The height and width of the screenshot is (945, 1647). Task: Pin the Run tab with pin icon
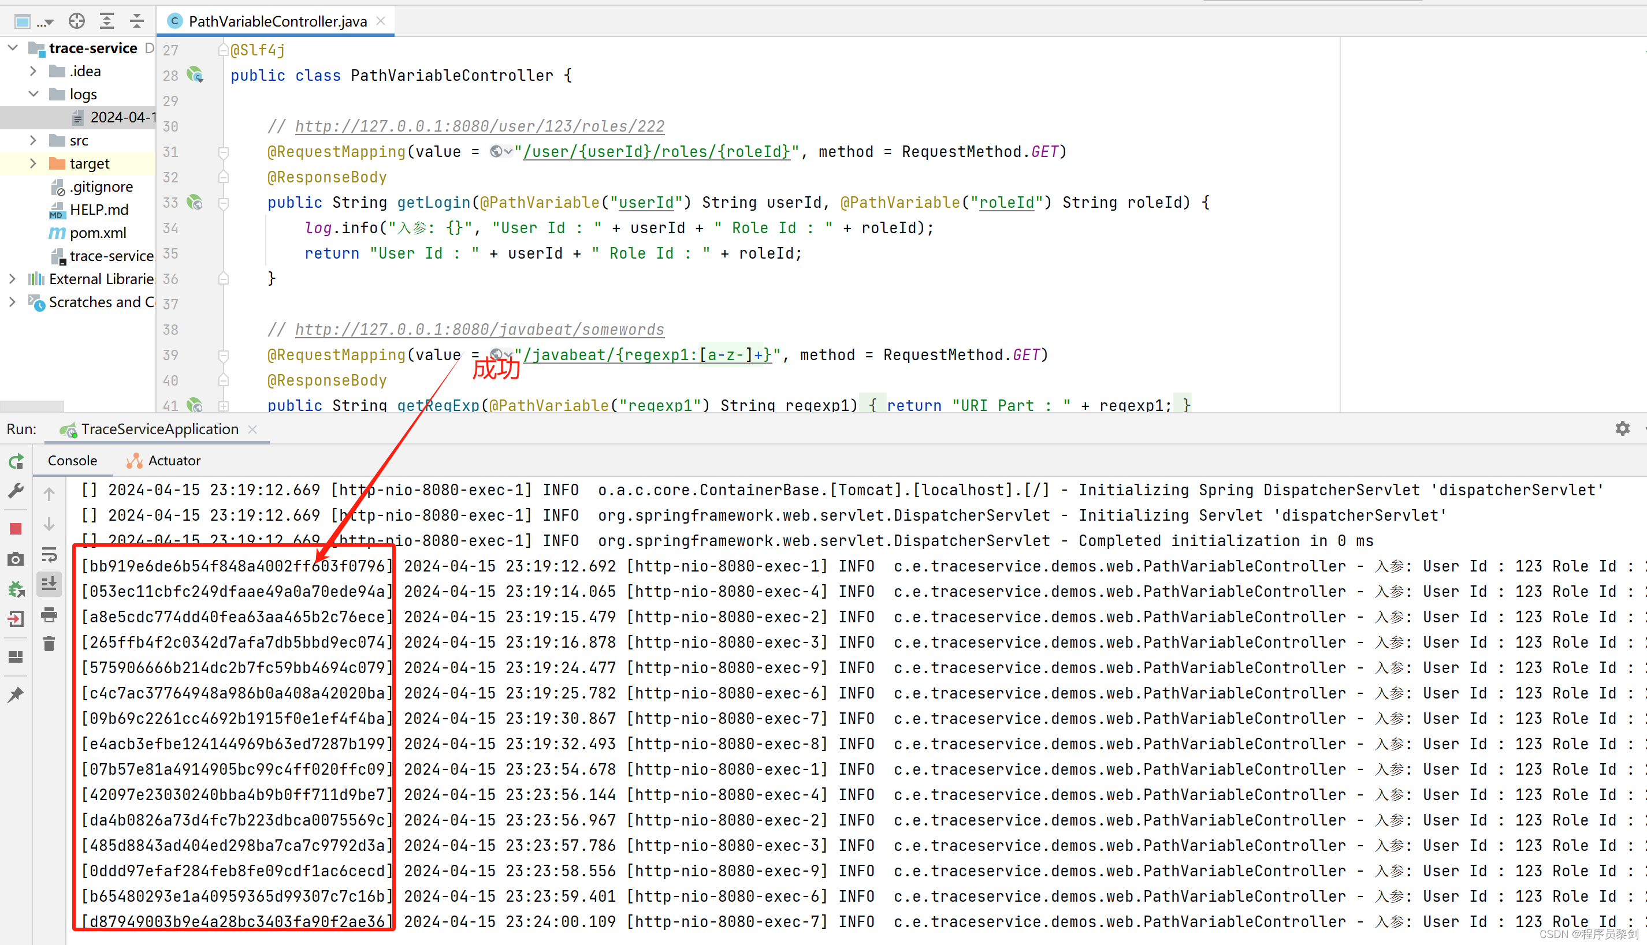pyautogui.click(x=16, y=694)
